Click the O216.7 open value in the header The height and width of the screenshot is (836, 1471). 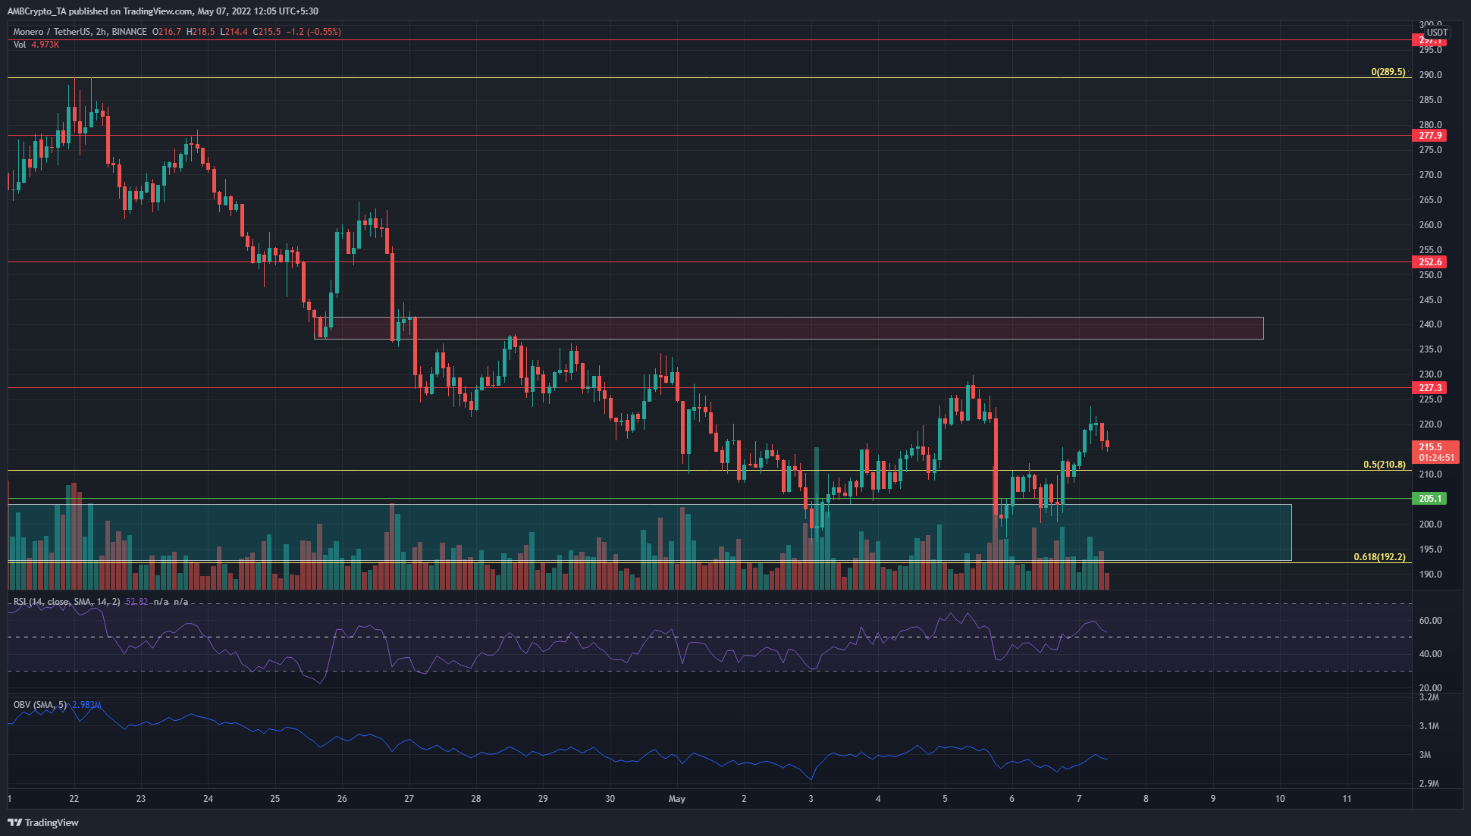point(167,32)
